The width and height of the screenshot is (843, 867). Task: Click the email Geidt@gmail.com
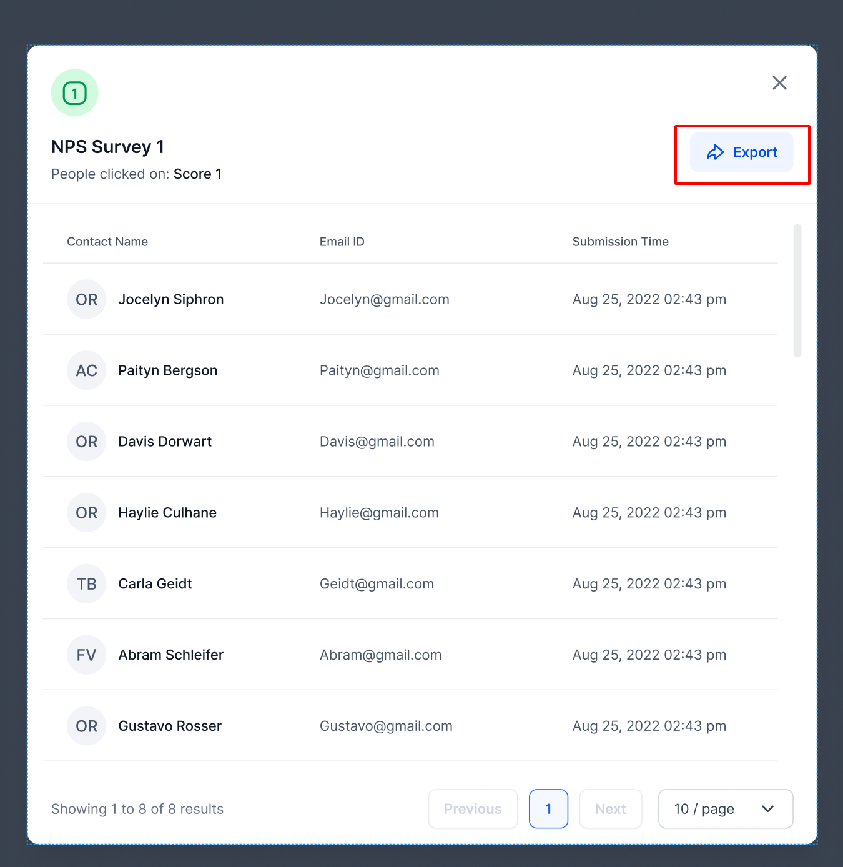point(377,584)
